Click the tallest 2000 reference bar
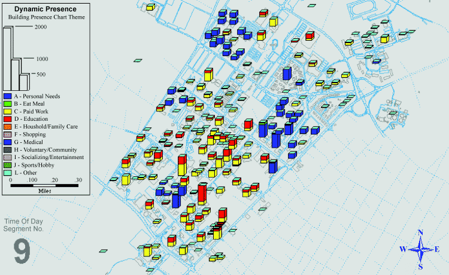449x275 pixels. point(8,59)
